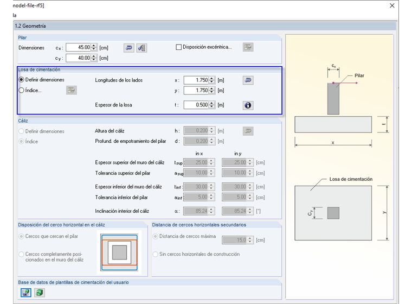The image size is (412, 304).
Task: Save foundation template to user database
Action: [26, 293]
